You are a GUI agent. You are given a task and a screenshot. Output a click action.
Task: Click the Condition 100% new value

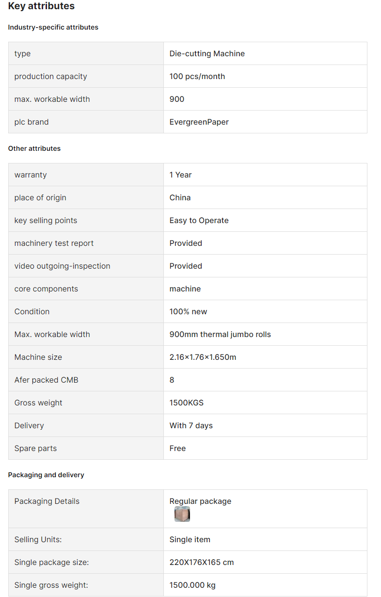click(188, 311)
